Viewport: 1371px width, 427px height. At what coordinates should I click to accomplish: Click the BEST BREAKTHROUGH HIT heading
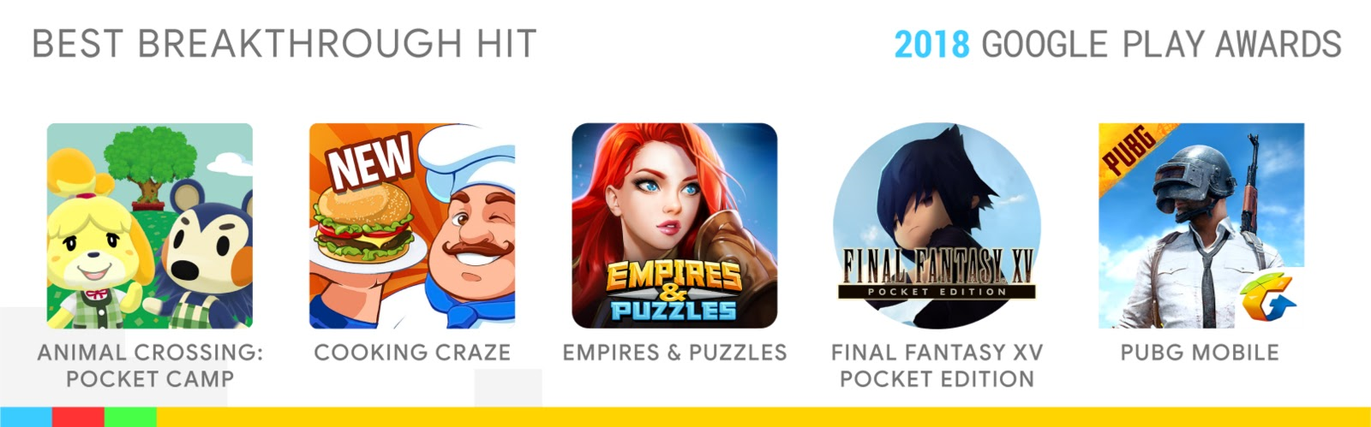[284, 44]
